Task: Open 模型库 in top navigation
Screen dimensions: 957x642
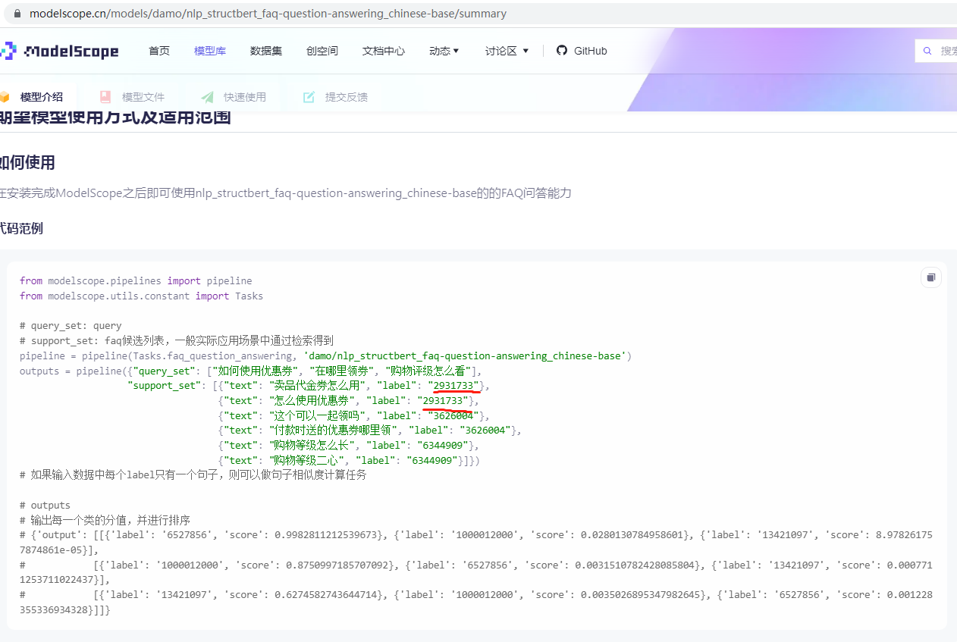Action: [210, 51]
